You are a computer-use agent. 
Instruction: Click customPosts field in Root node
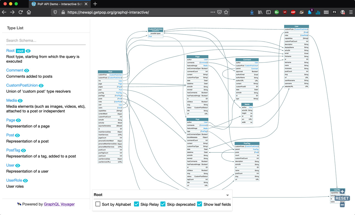point(110,78)
